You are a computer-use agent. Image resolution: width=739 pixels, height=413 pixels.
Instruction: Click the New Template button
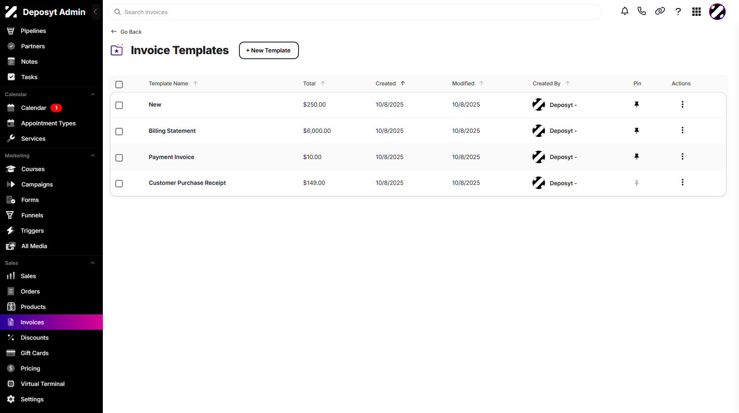click(x=269, y=50)
